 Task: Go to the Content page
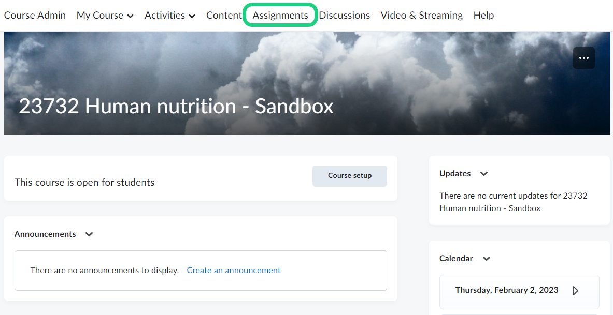click(224, 16)
